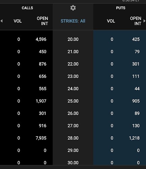Click put open interest 905
The image size is (146, 169).
coord(136,101)
